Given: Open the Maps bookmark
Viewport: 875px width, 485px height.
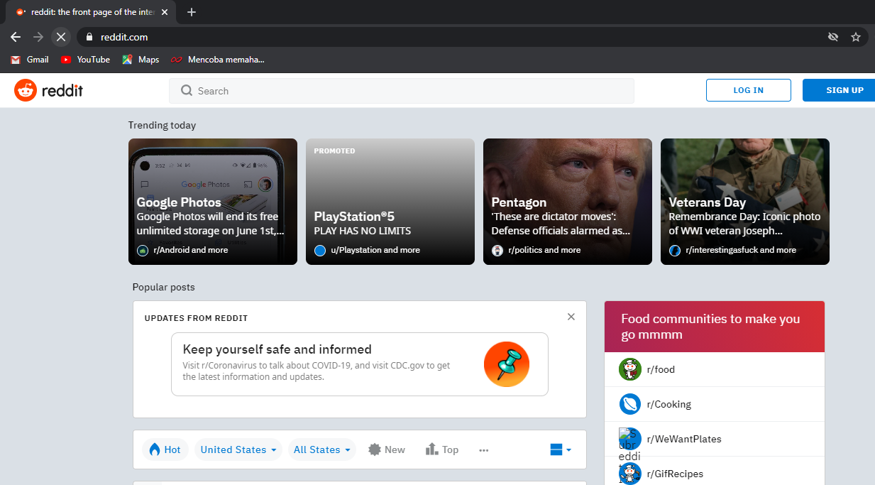Looking at the screenshot, I should [141, 60].
